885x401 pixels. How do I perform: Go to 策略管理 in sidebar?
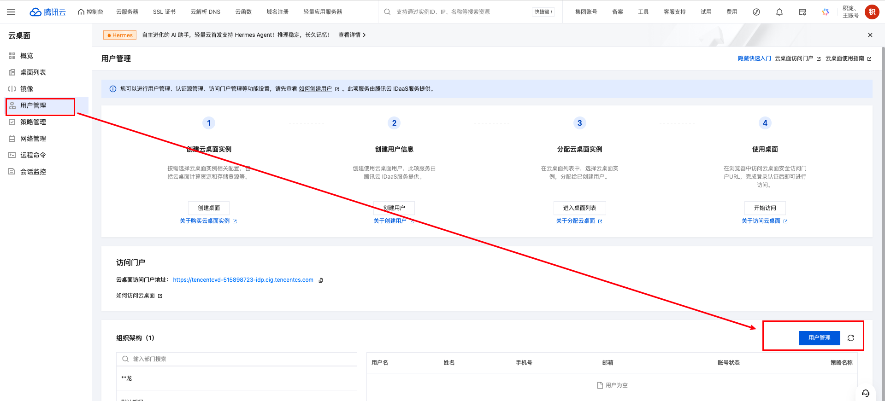[46, 122]
